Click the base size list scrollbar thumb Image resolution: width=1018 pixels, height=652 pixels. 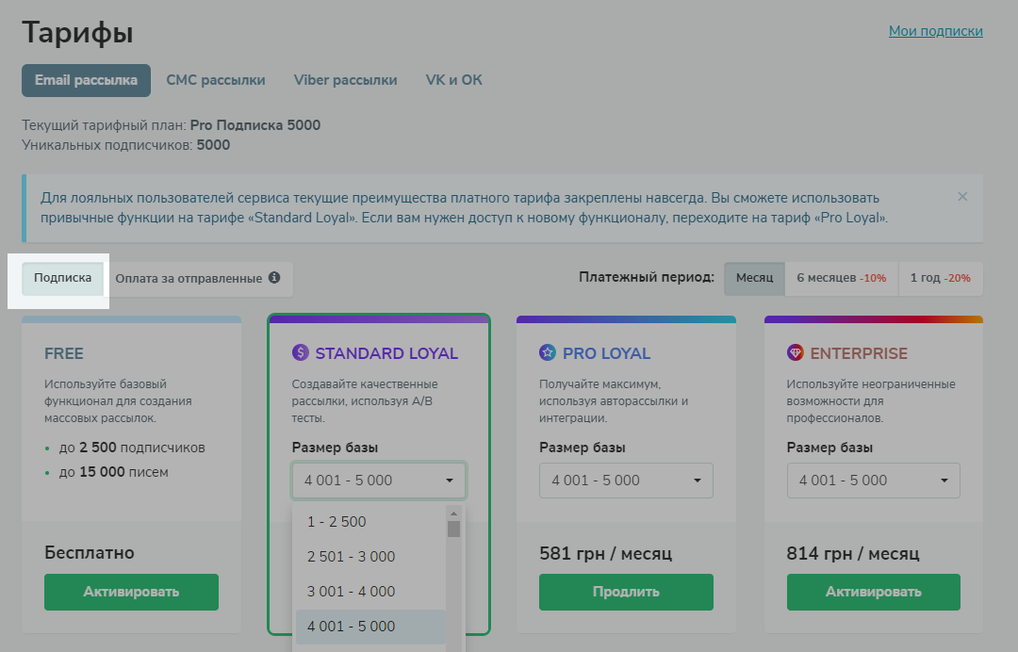[453, 529]
